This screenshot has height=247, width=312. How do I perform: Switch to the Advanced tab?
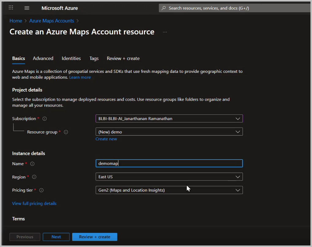coord(43,58)
